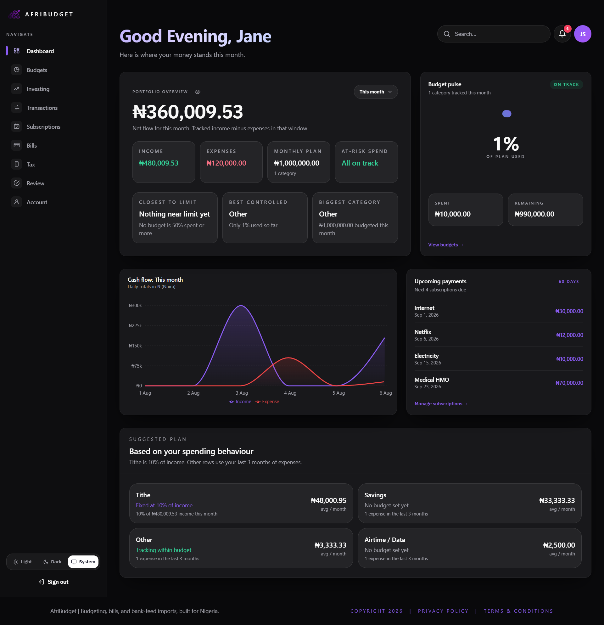This screenshot has width=604, height=625.
Task: Focus the Search input field
Action: click(x=493, y=34)
